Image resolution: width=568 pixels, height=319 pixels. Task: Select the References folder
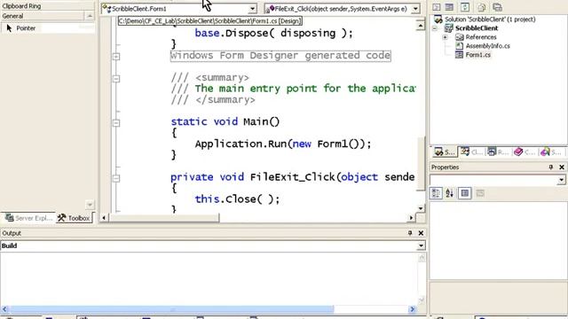[x=481, y=37]
